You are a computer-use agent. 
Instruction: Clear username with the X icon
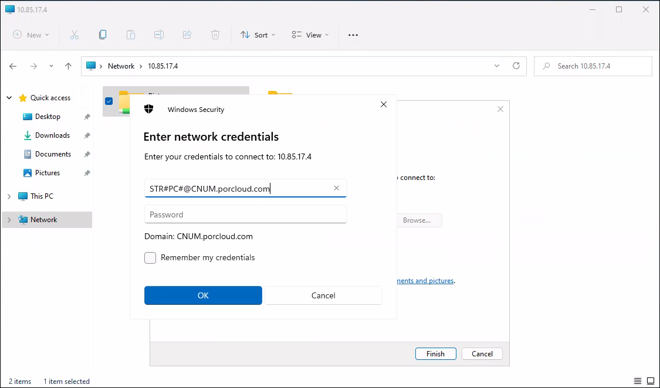(x=336, y=188)
